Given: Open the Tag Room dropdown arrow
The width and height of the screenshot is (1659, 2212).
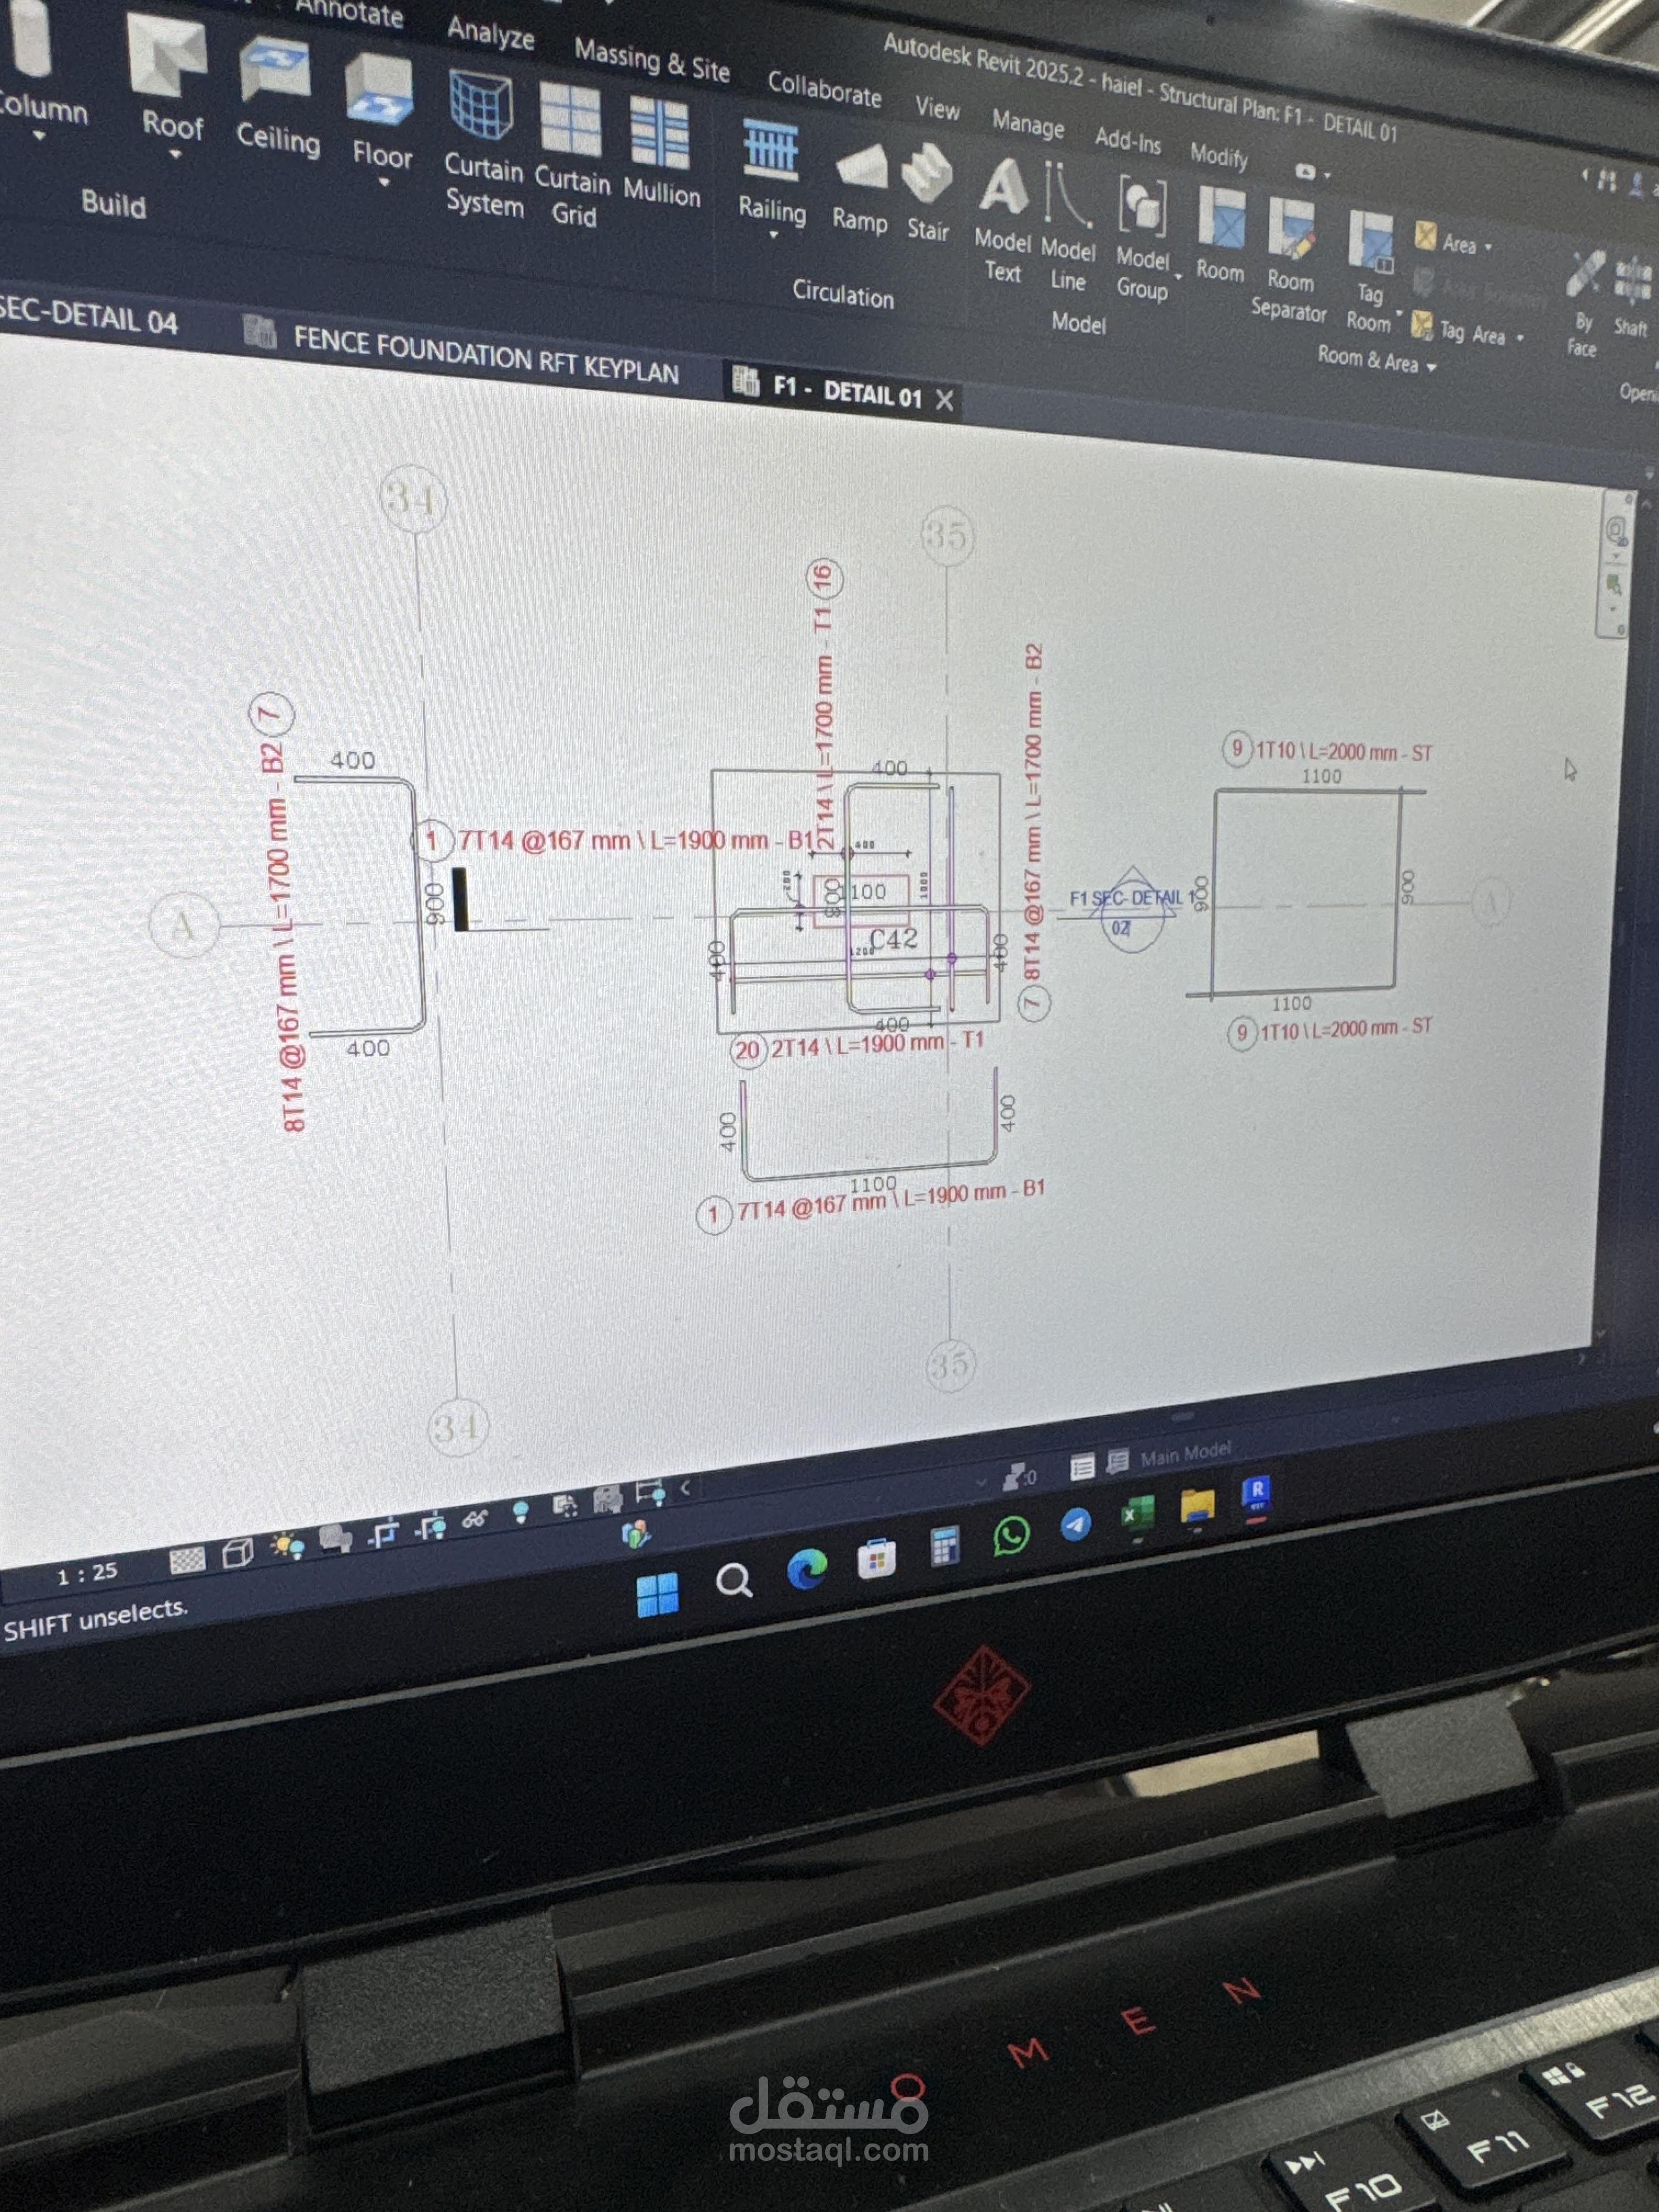Looking at the screenshot, I should click(1399, 313).
